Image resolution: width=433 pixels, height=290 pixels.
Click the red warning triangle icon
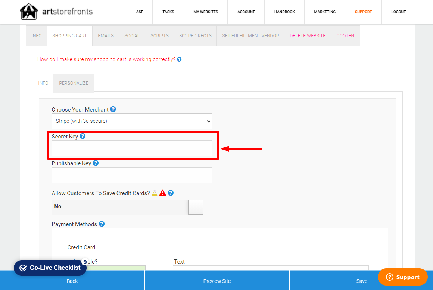(163, 193)
